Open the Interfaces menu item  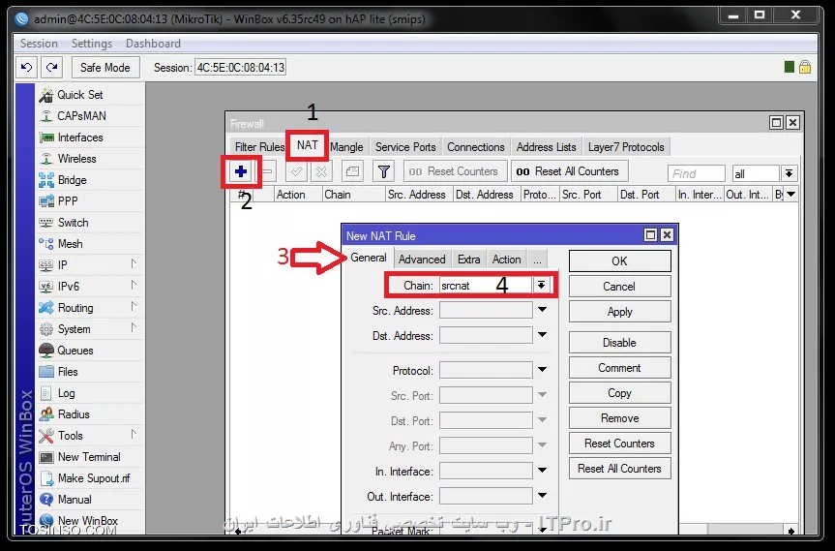[x=80, y=138]
